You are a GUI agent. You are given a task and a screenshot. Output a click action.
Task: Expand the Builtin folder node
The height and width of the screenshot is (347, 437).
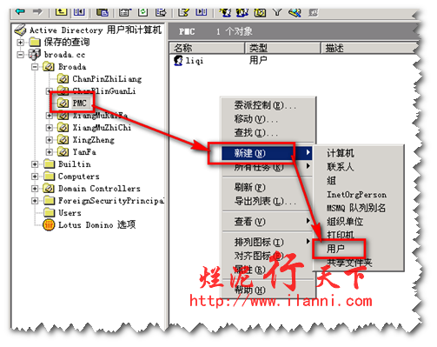click(35, 164)
